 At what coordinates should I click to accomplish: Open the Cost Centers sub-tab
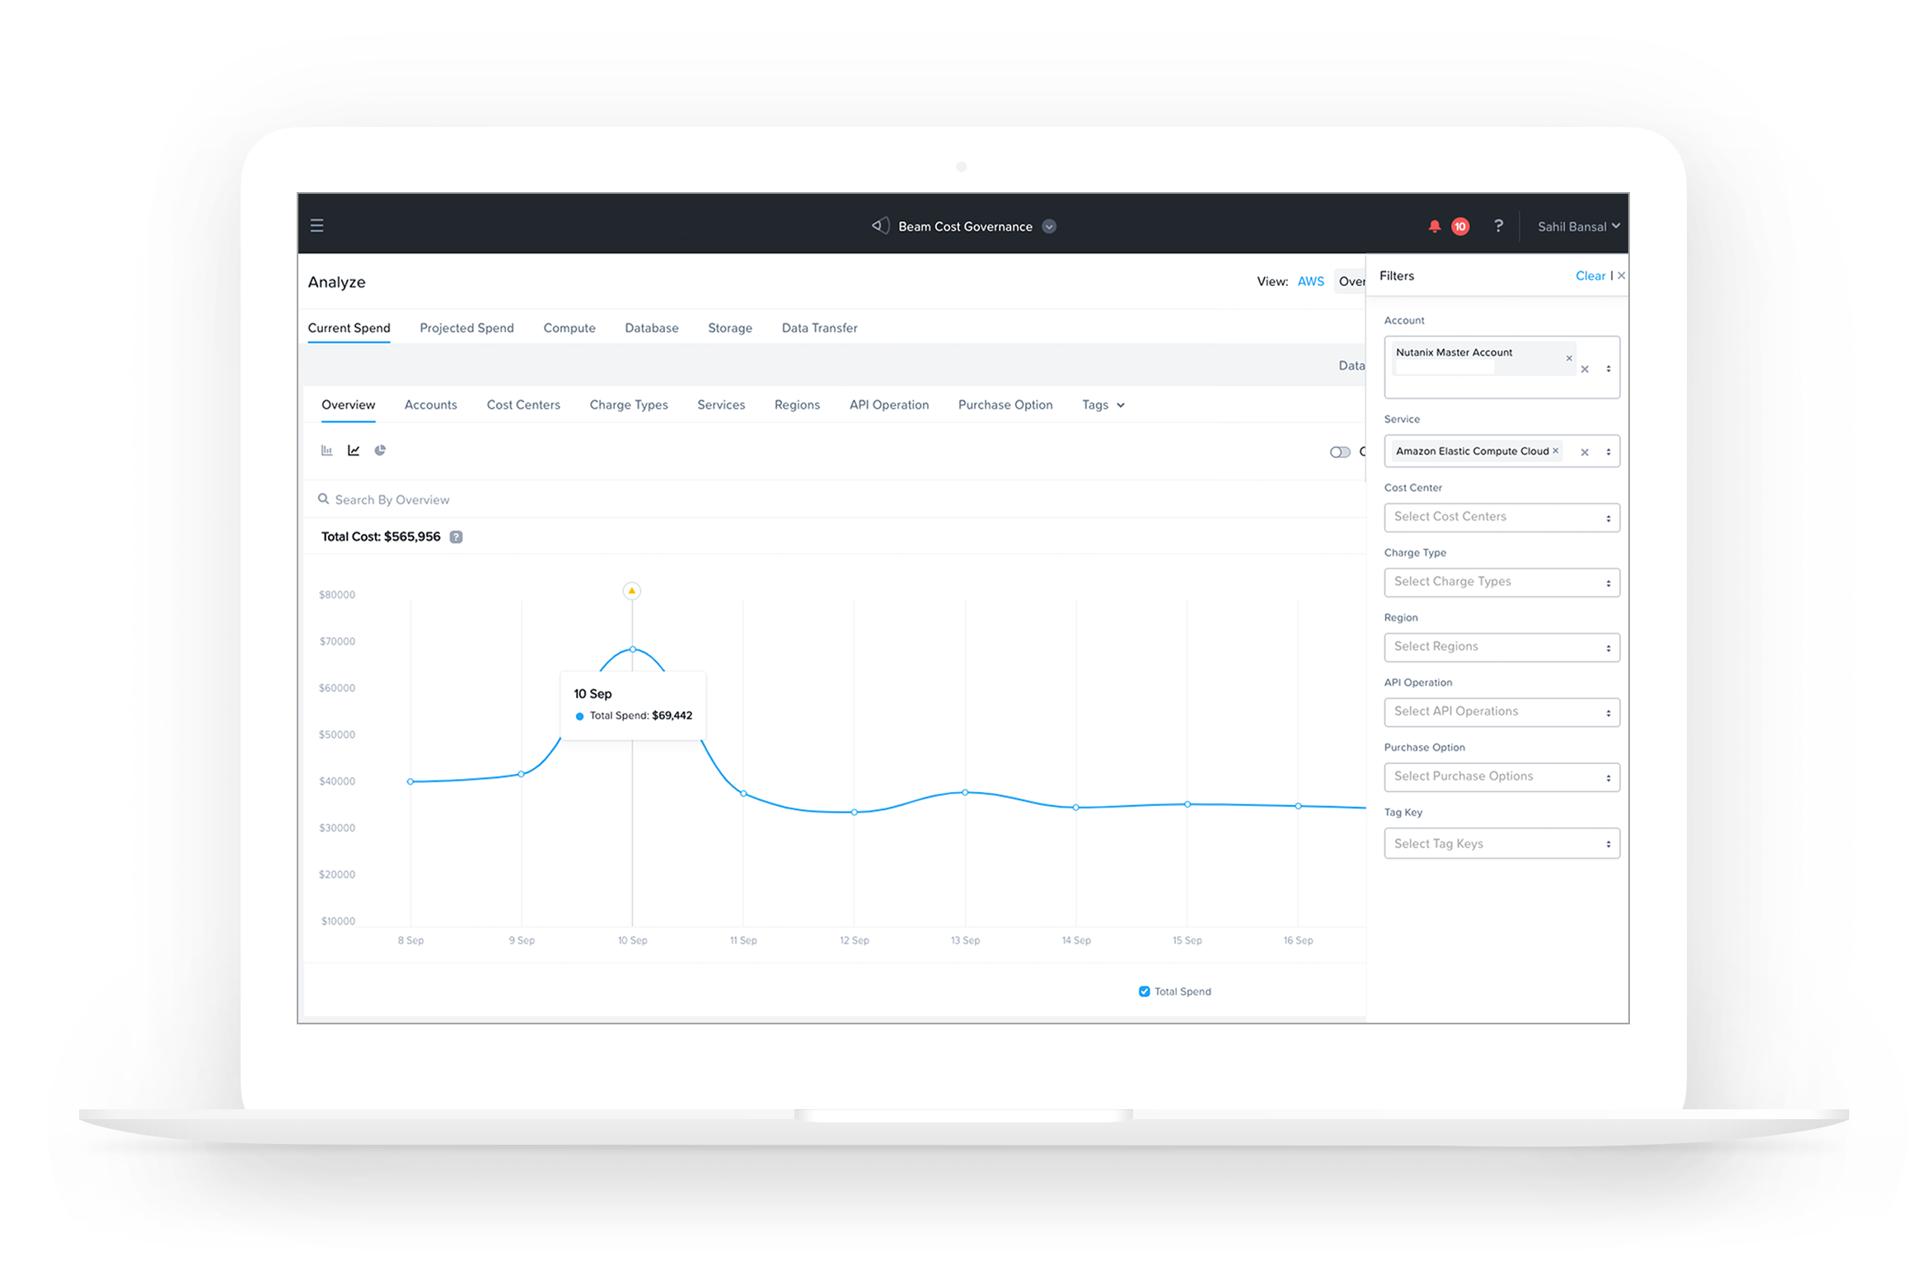tap(523, 405)
